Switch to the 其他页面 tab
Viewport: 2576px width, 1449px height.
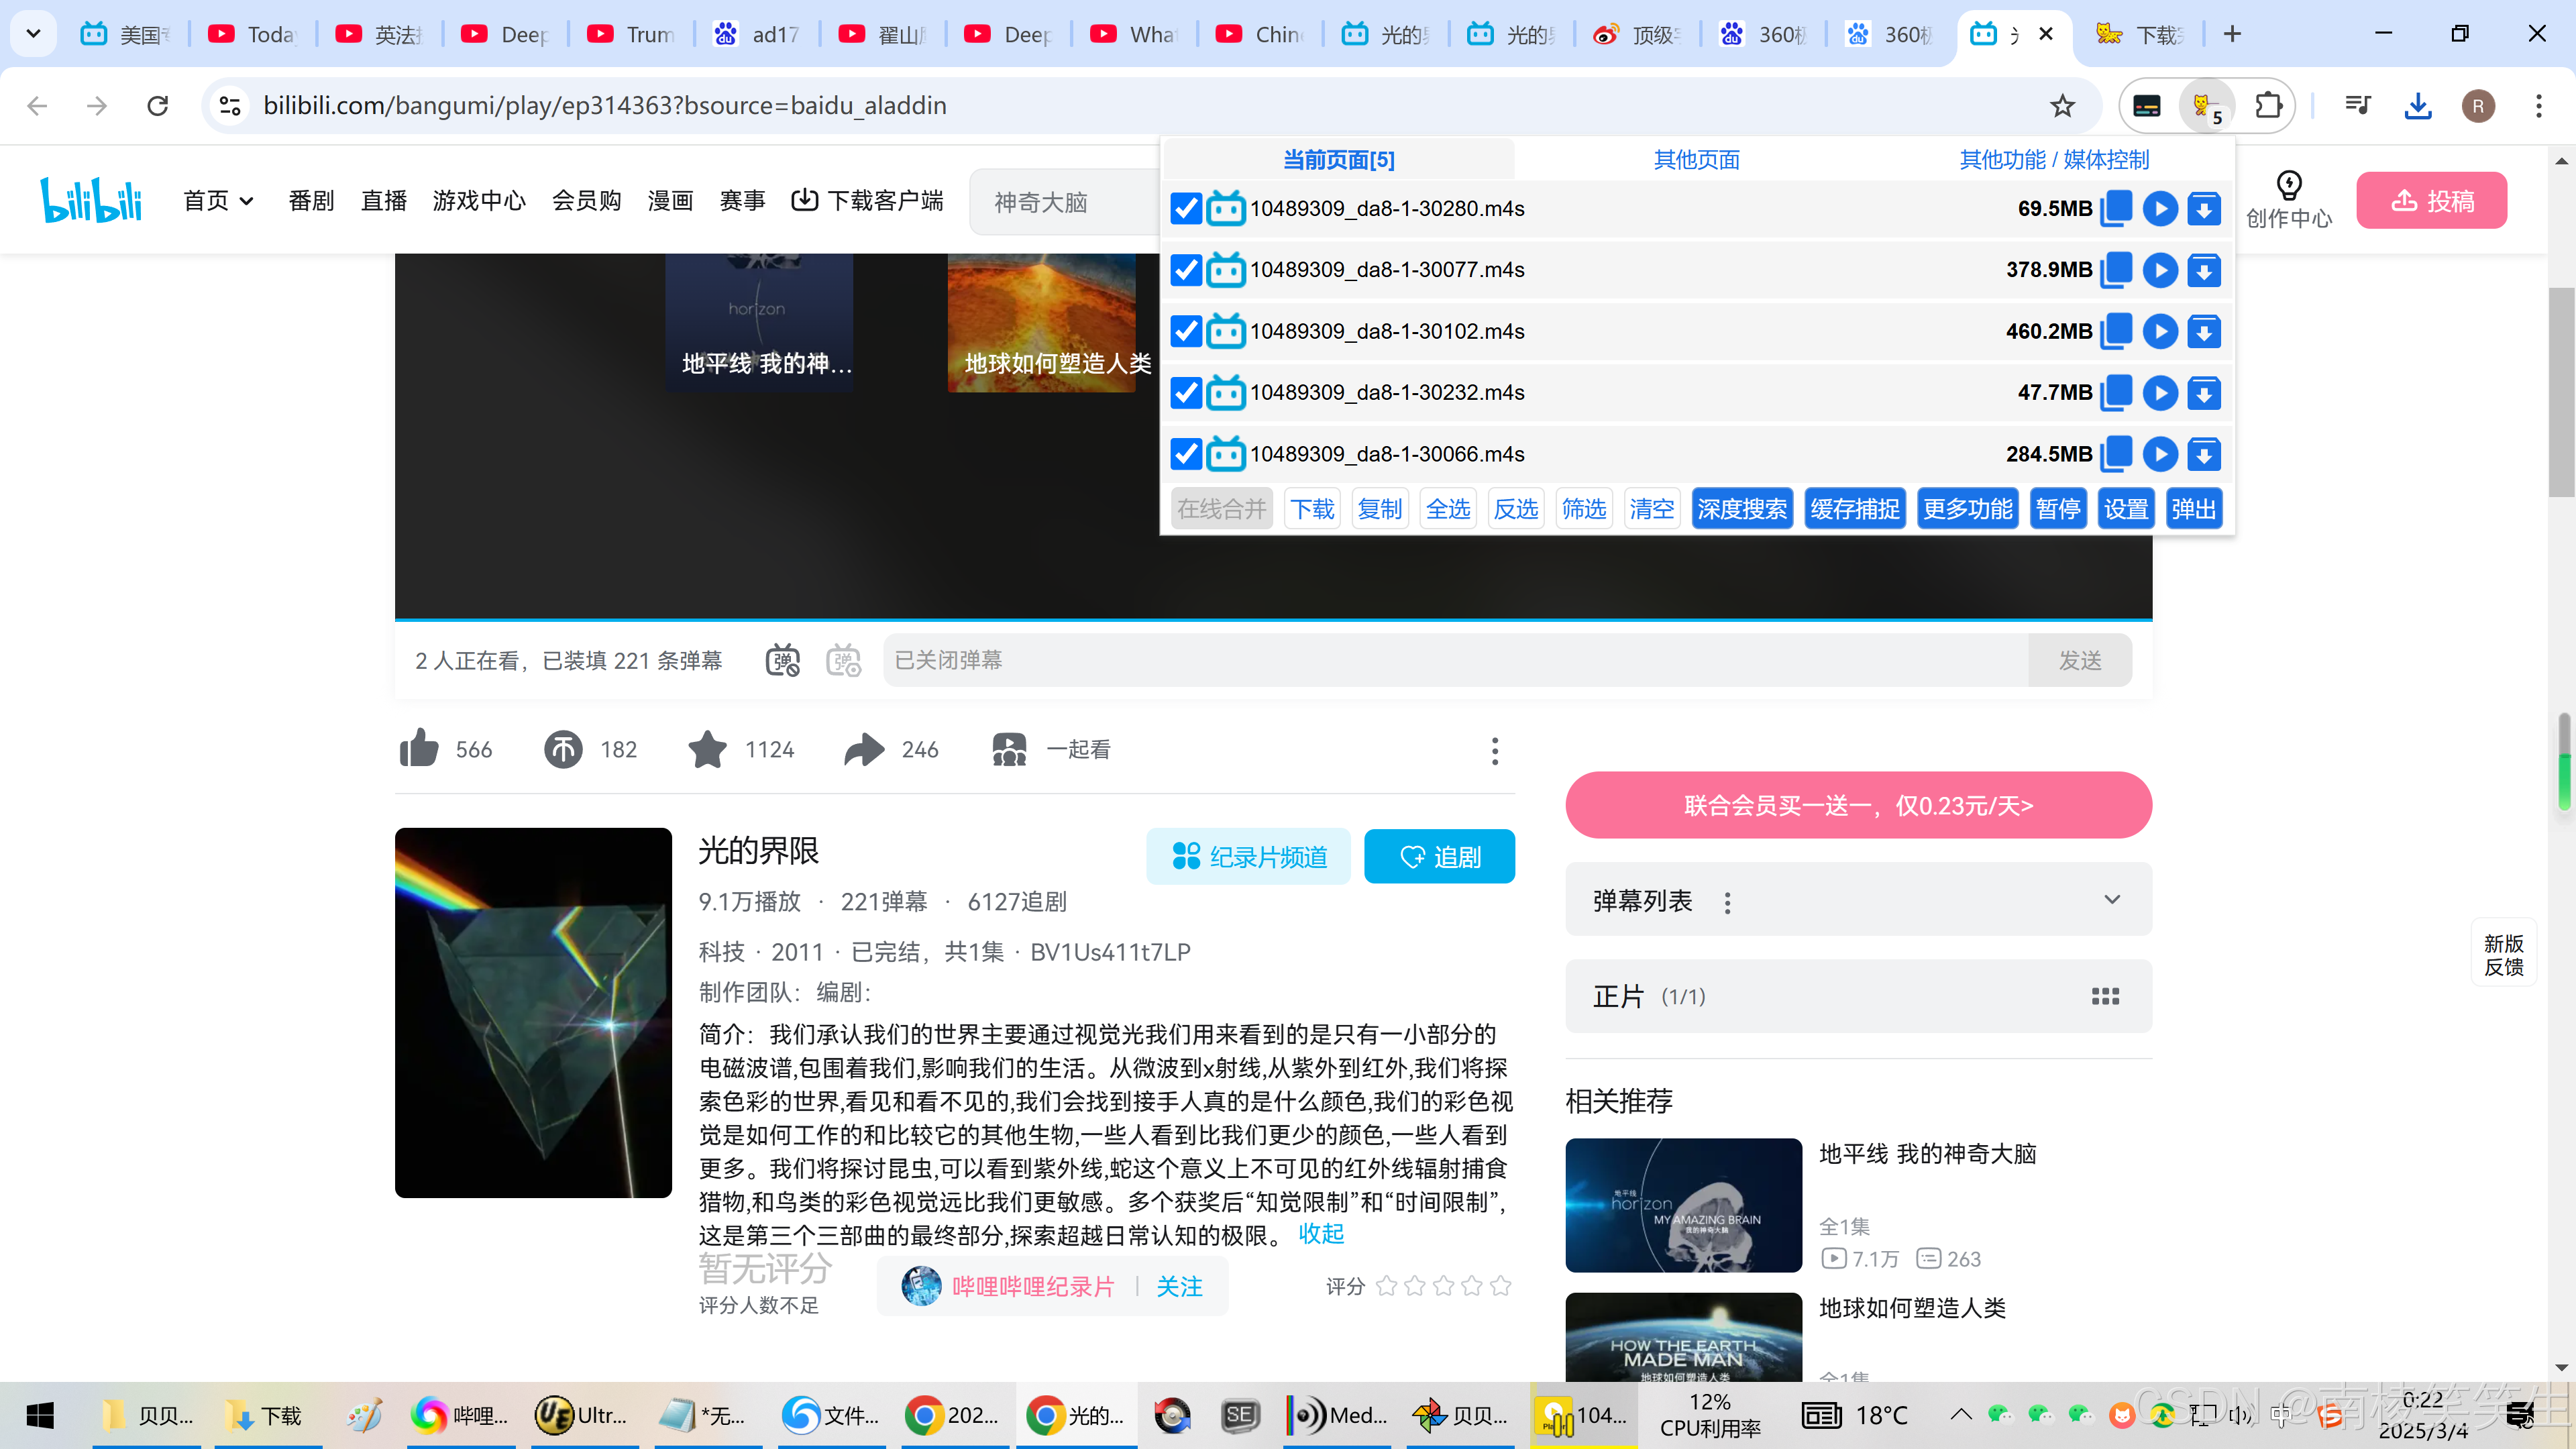pos(1696,160)
